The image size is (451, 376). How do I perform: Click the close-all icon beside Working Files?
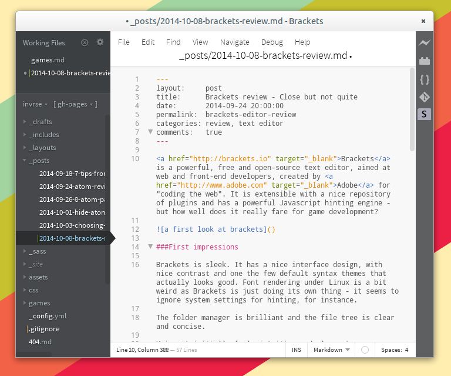(85, 42)
